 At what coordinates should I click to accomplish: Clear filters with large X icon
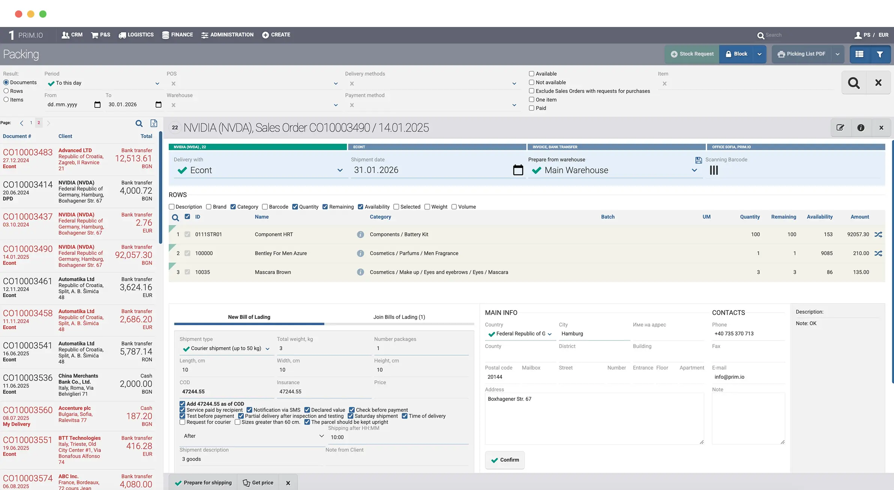click(x=878, y=83)
